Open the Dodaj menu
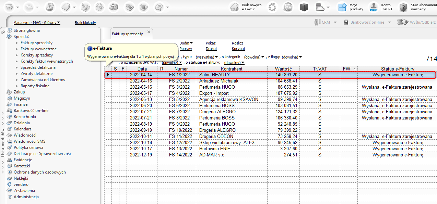The image size is (437, 204). coord(186,43)
